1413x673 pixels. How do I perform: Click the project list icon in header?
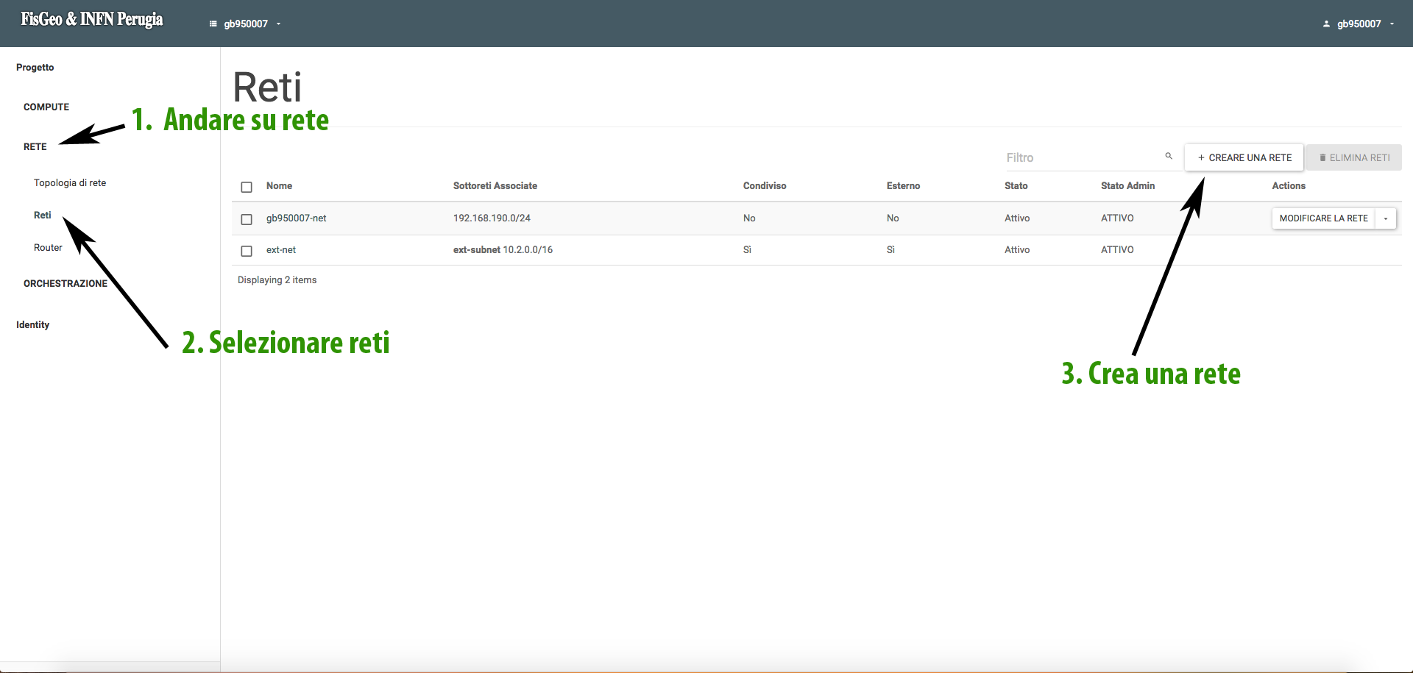(x=213, y=24)
